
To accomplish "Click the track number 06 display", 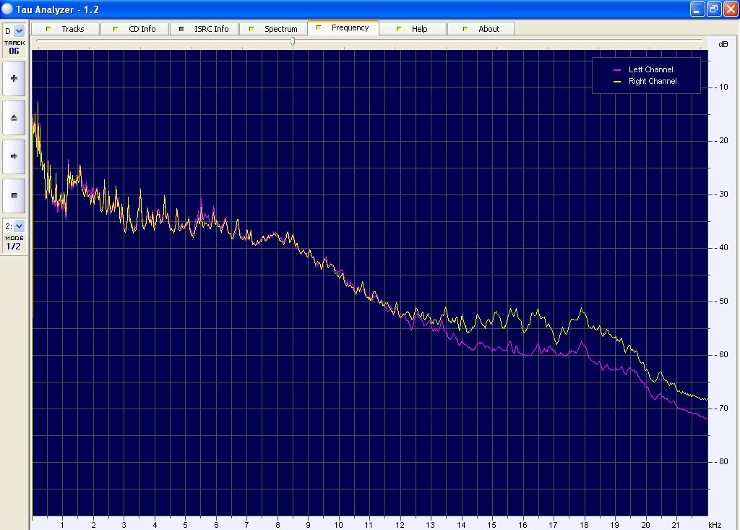I will 14,51.
